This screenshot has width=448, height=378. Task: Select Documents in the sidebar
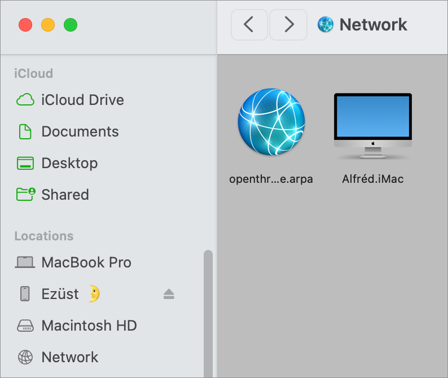tap(80, 131)
